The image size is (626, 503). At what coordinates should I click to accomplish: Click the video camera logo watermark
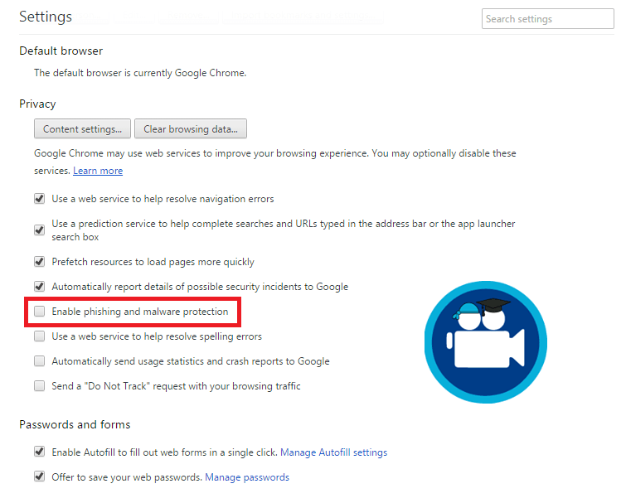coord(486,342)
